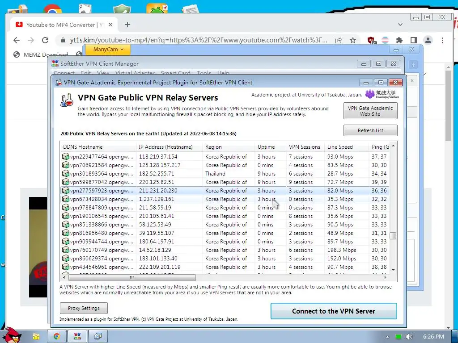Viewport: 458px width, 343px height.
Task: Open the Chrome share icon
Action: click(x=339, y=40)
